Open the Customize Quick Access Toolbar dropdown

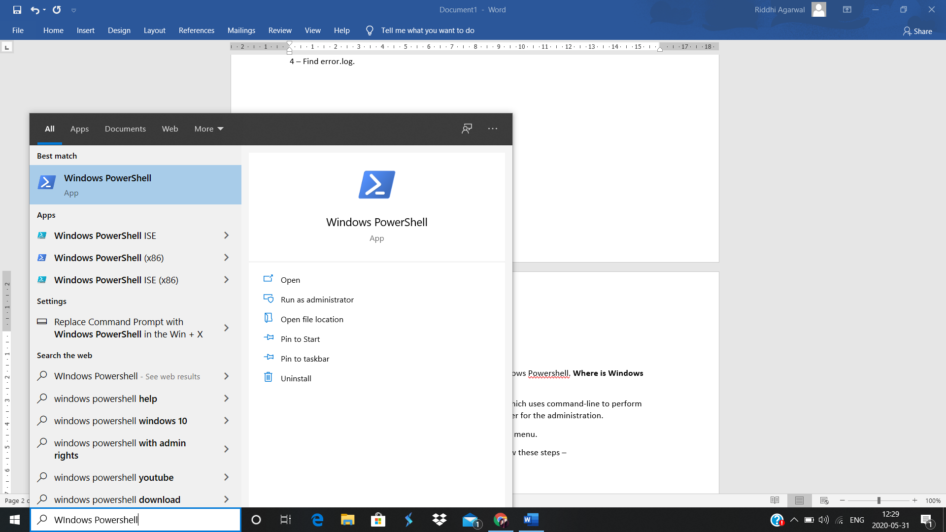click(x=73, y=10)
